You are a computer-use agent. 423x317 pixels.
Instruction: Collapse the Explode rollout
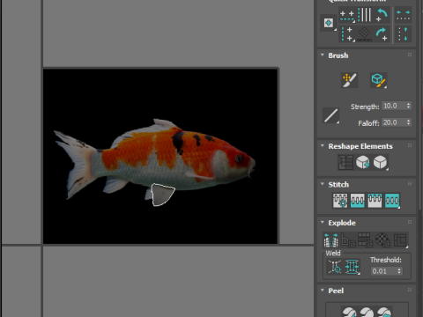click(323, 223)
